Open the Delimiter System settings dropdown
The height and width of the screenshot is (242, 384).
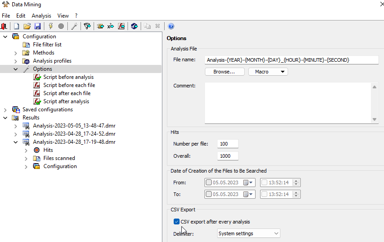pos(249,233)
